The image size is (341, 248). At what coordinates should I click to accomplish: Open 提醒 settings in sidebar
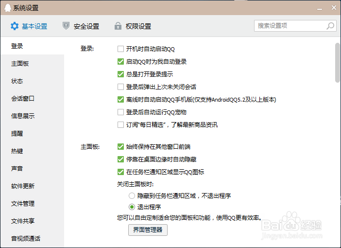[x=33, y=133]
